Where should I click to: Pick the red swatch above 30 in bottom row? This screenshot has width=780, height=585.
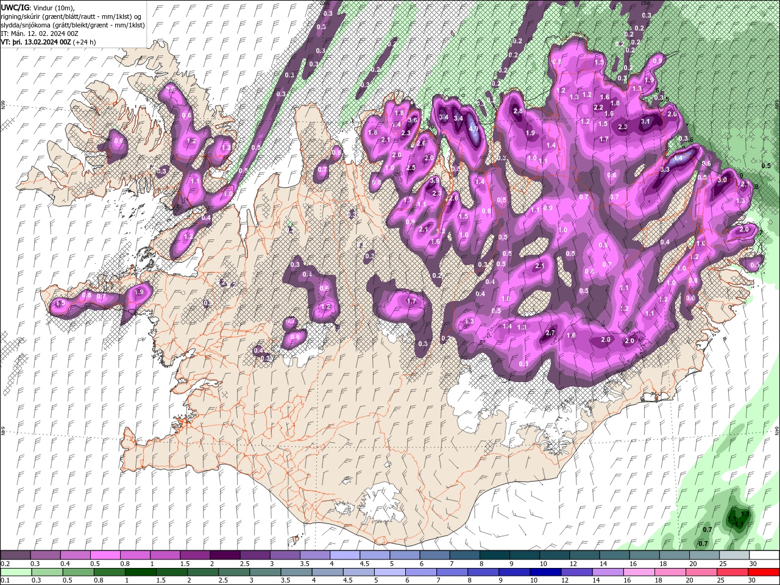[764, 572]
